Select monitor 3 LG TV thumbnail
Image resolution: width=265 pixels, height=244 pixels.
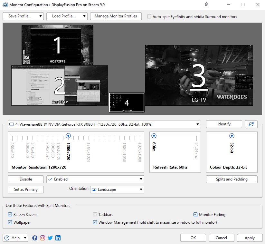tap(199, 75)
